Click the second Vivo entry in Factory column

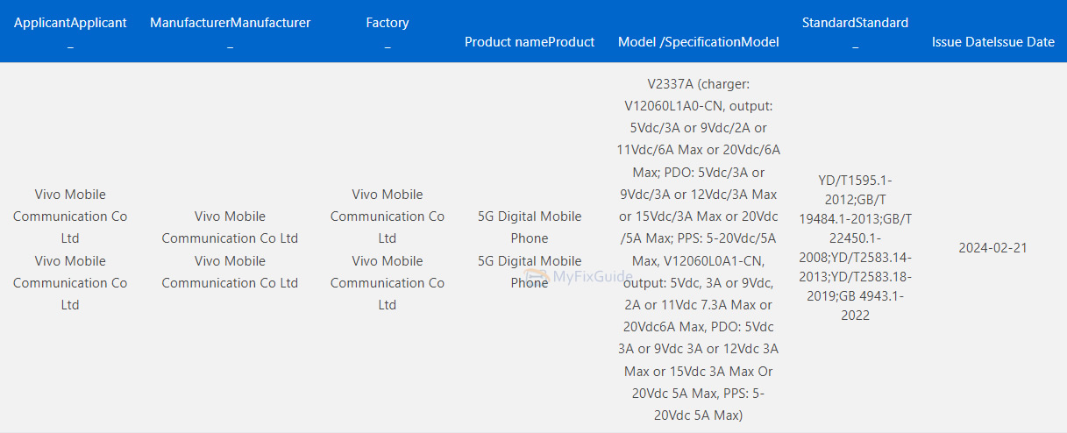[x=387, y=282]
